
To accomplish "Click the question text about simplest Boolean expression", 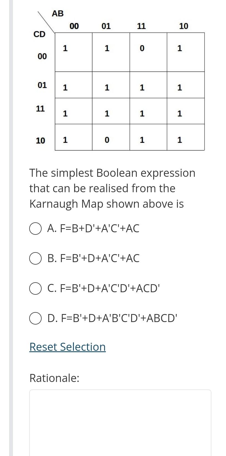I will tap(112, 188).
